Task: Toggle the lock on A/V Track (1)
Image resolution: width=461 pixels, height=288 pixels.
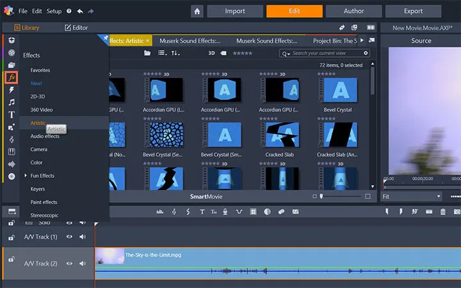Action: (11, 237)
